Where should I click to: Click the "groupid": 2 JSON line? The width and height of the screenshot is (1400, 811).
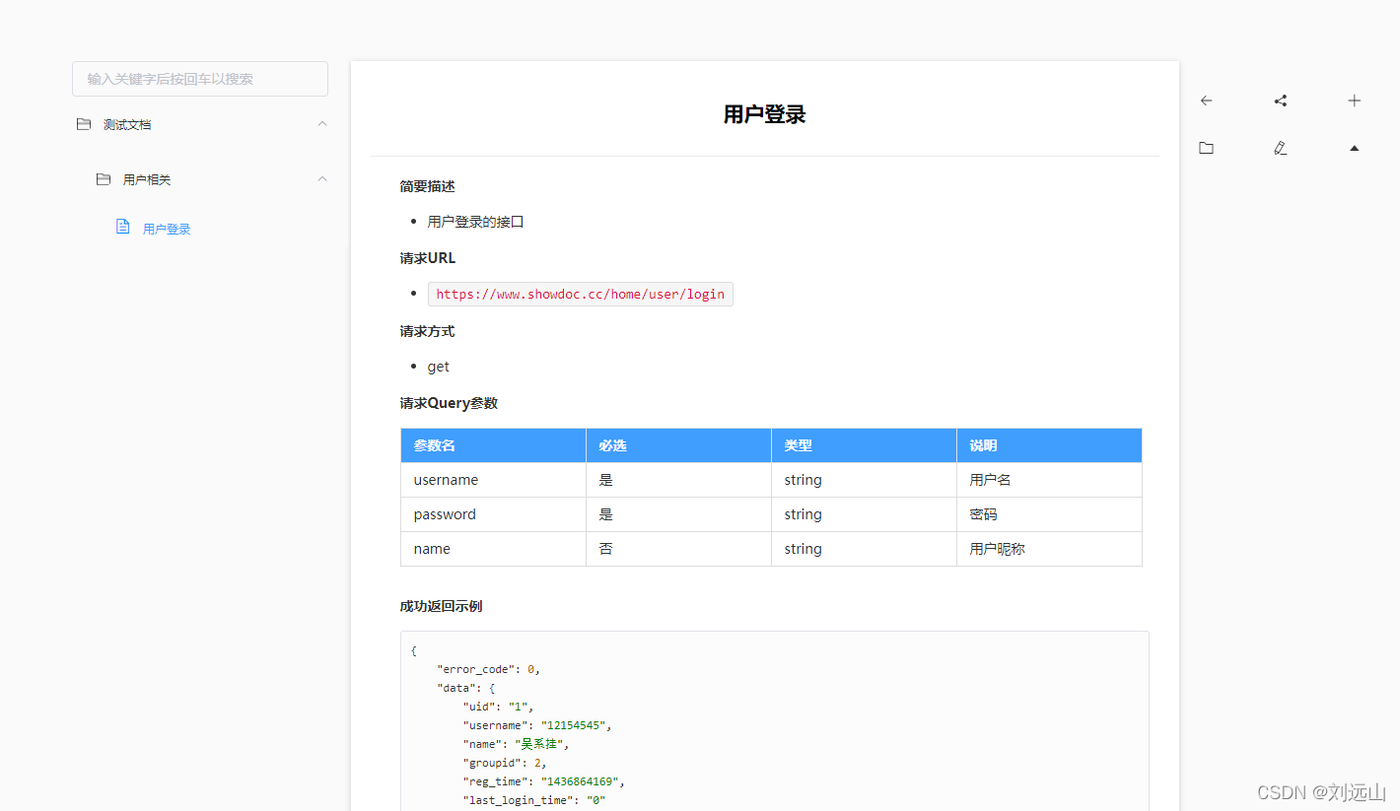point(505,763)
